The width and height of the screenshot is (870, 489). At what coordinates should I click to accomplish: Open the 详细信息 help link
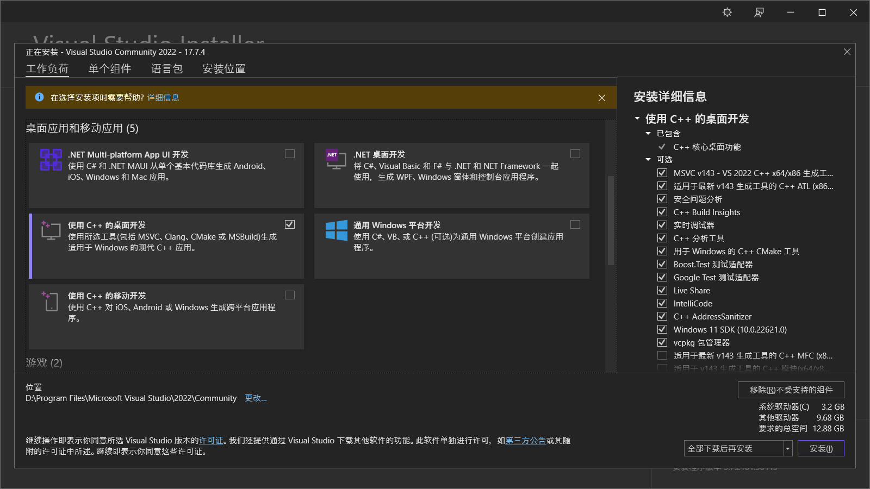point(163,97)
